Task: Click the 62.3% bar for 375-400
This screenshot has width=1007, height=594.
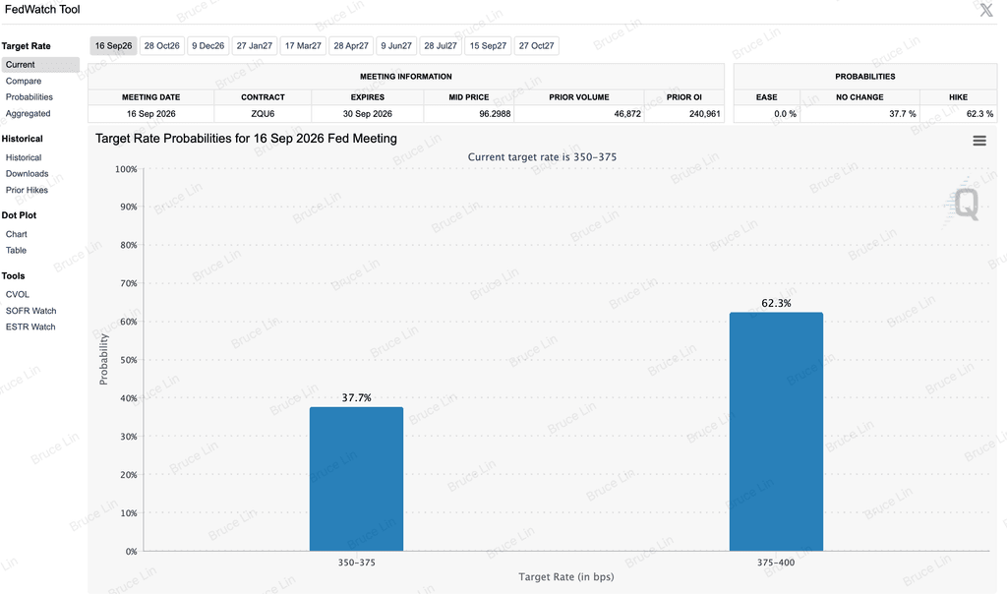Action: pos(776,432)
